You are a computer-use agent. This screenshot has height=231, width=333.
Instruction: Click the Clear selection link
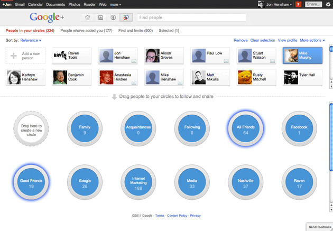[263, 40]
